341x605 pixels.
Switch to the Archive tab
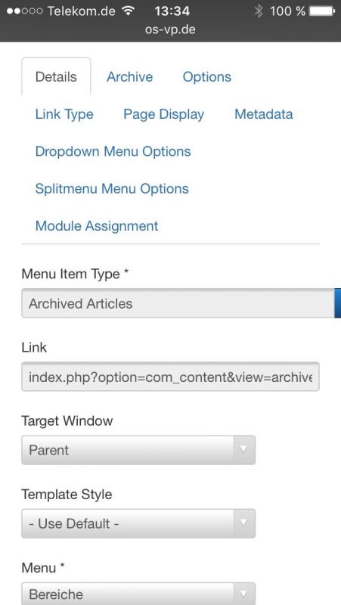tap(129, 77)
